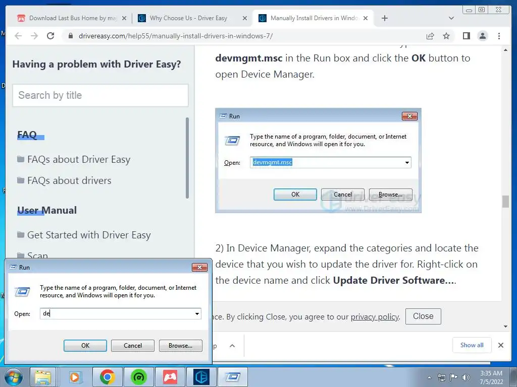Close the Manually Install Drivers tab

(x=366, y=18)
